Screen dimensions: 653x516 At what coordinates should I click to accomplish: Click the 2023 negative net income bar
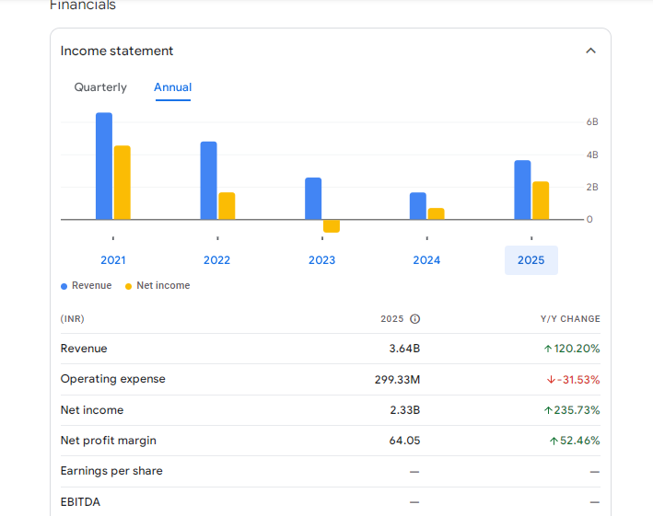[x=332, y=226]
